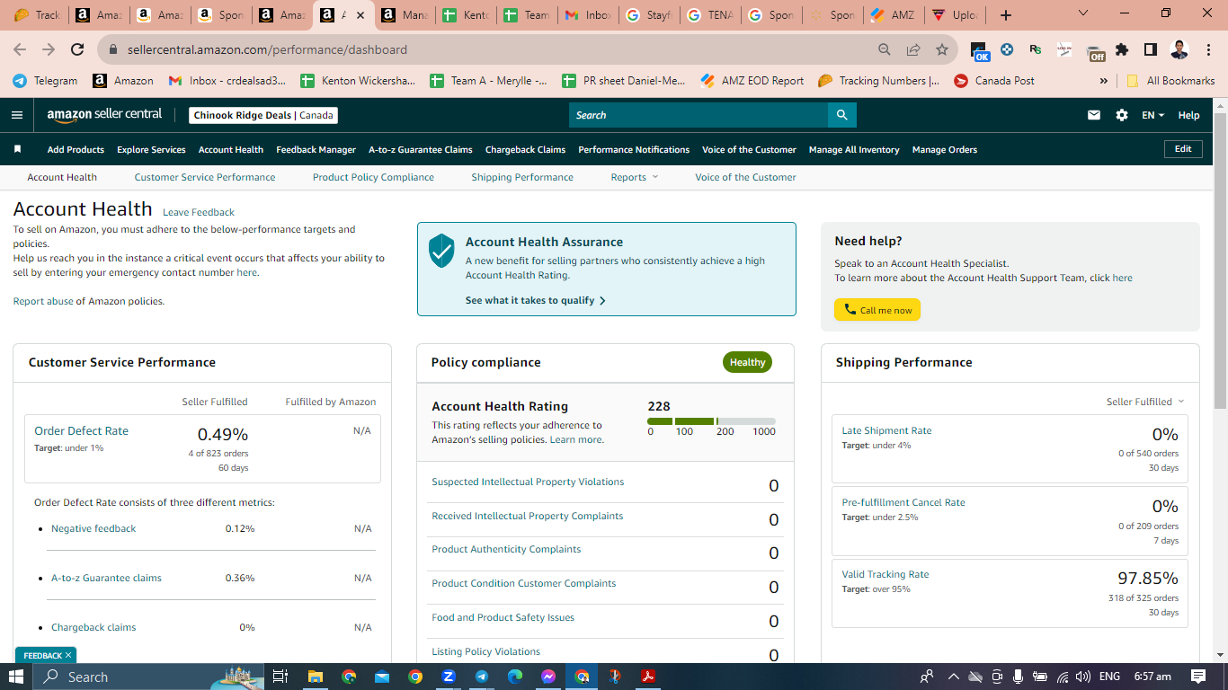Screen dimensions: 1228x690
Task: Open the Chinook Ridge Deals Canada account switcher
Action: (x=264, y=115)
